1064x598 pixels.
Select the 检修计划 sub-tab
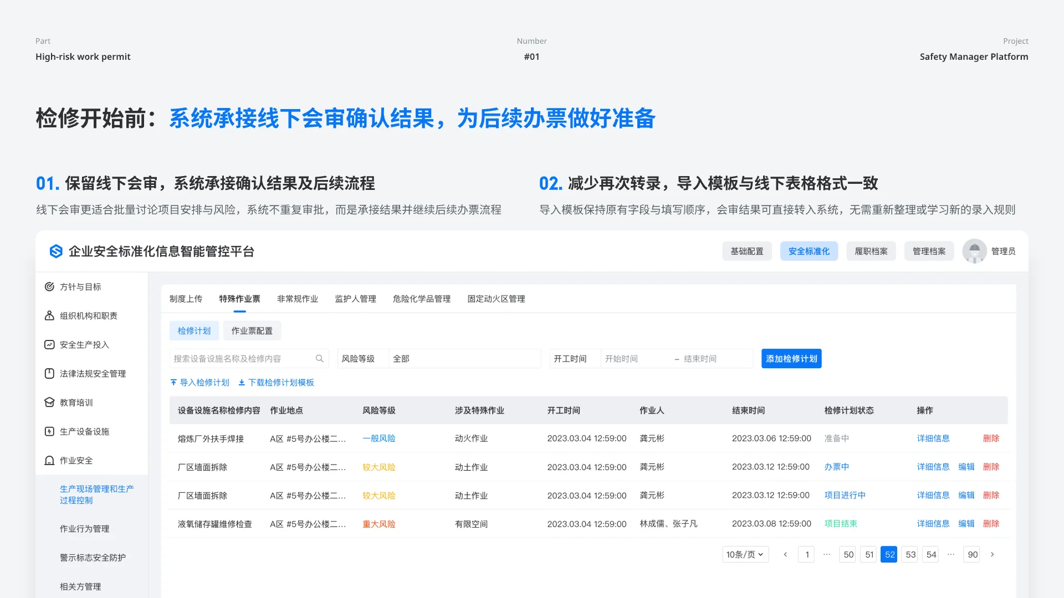point(194,331)
